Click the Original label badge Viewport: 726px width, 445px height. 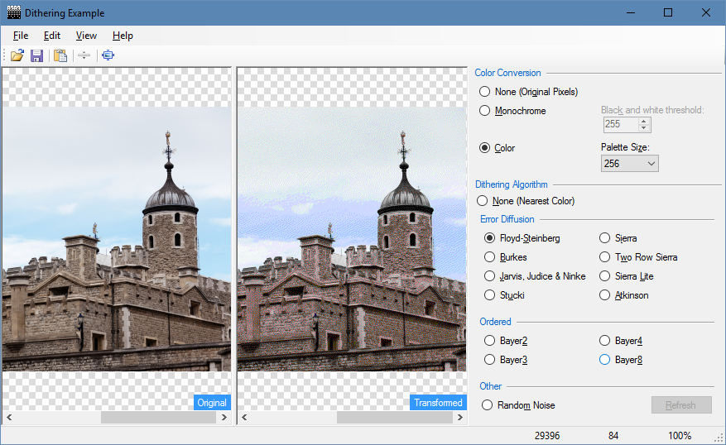point(212,403)
